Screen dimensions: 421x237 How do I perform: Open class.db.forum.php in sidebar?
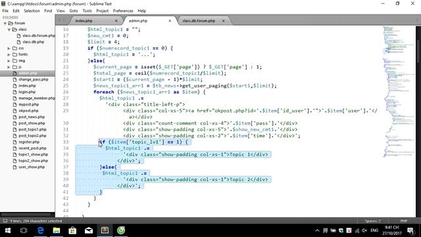click(x=39, y=36)
